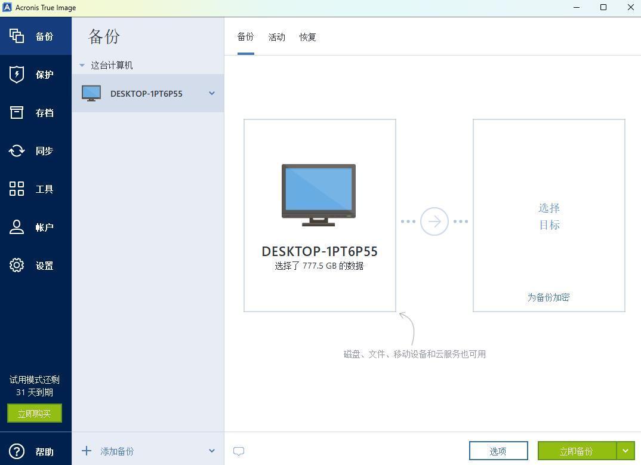Open the 保护 (Protection) shield icon
The height and width of the screenshot is (465, 641).
pyautogui.click(x=17, y=75)
